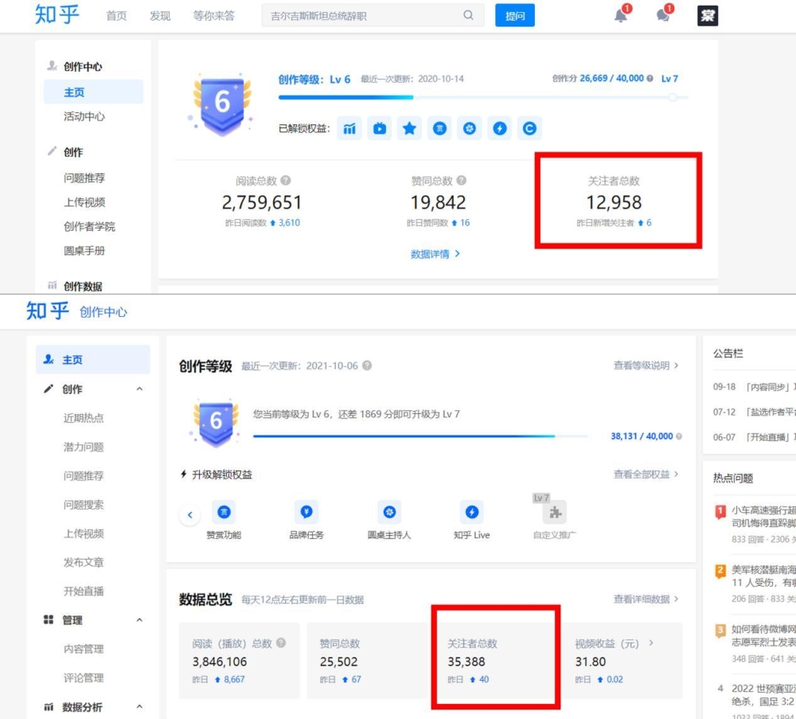Click the 38,131 / 40,000 progress bar
Image resolution: width=796 pixels, height=719 pixels.
point(419,436)
